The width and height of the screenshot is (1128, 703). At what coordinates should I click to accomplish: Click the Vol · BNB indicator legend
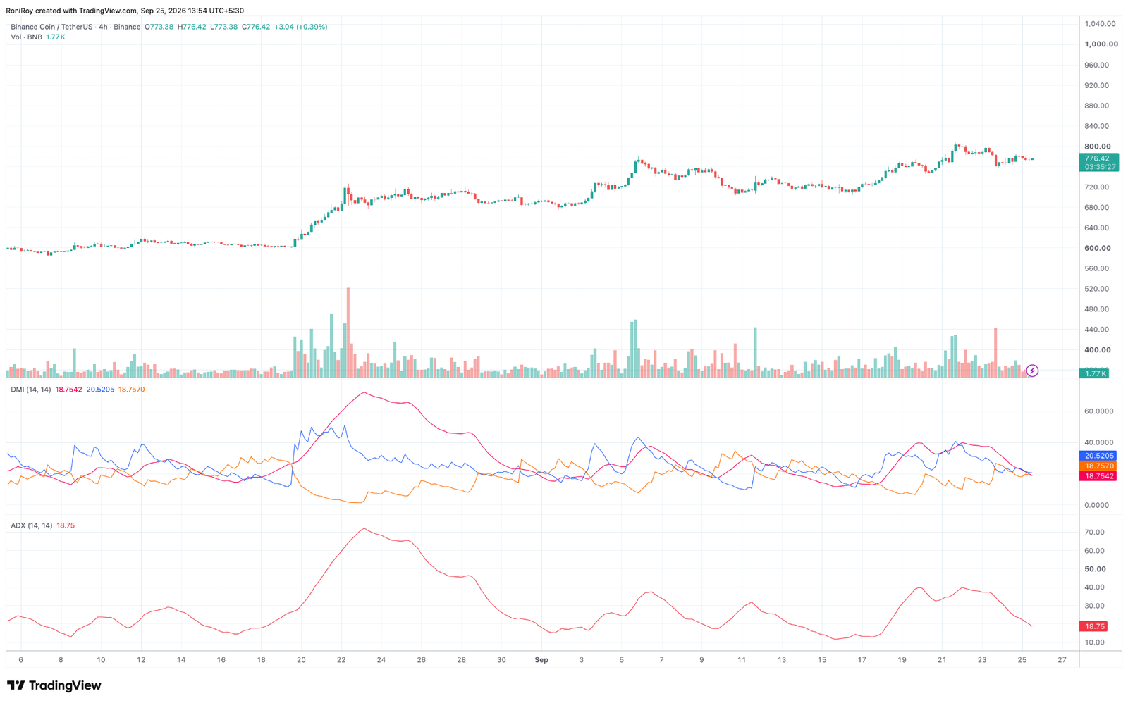tap(26, 37)
